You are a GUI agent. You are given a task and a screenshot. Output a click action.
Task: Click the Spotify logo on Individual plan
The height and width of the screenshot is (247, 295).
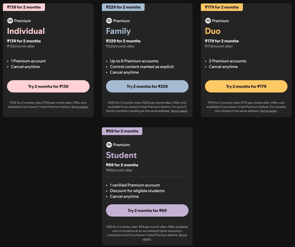10,21
